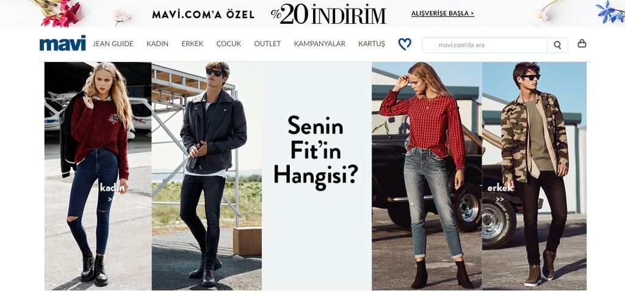Click the Senin Fit'in Hangisi panel
This screenshot has height=297, width=625.
pyautogui.click(x=317, y=176)
